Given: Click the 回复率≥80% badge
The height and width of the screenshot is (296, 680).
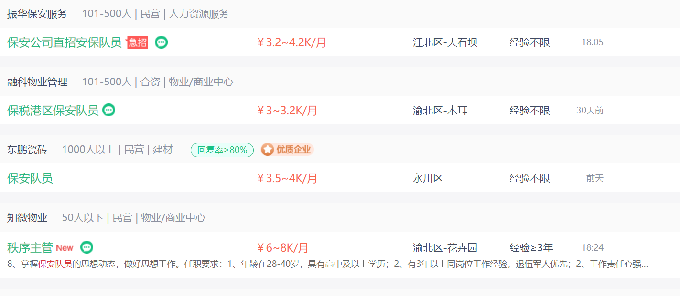Looking at the screenshot, I should [222, 150].
